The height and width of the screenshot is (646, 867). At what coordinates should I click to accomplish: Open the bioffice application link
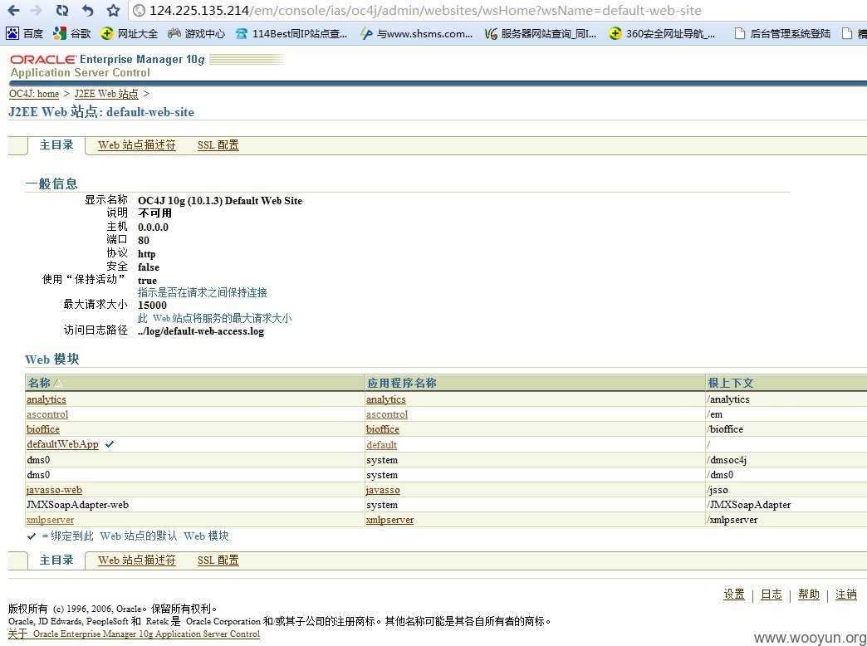pyautogui.click(x=382, y=429)
